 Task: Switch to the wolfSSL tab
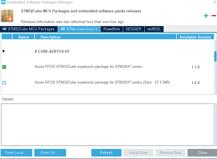(154, 29)
